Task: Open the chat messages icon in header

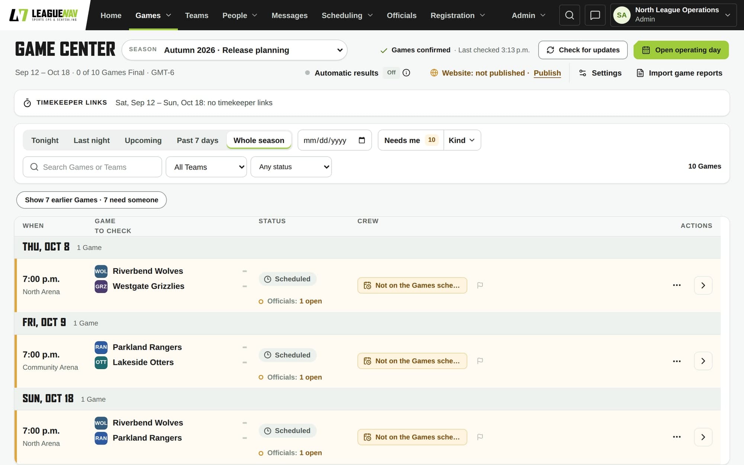Action: [595, 15]
